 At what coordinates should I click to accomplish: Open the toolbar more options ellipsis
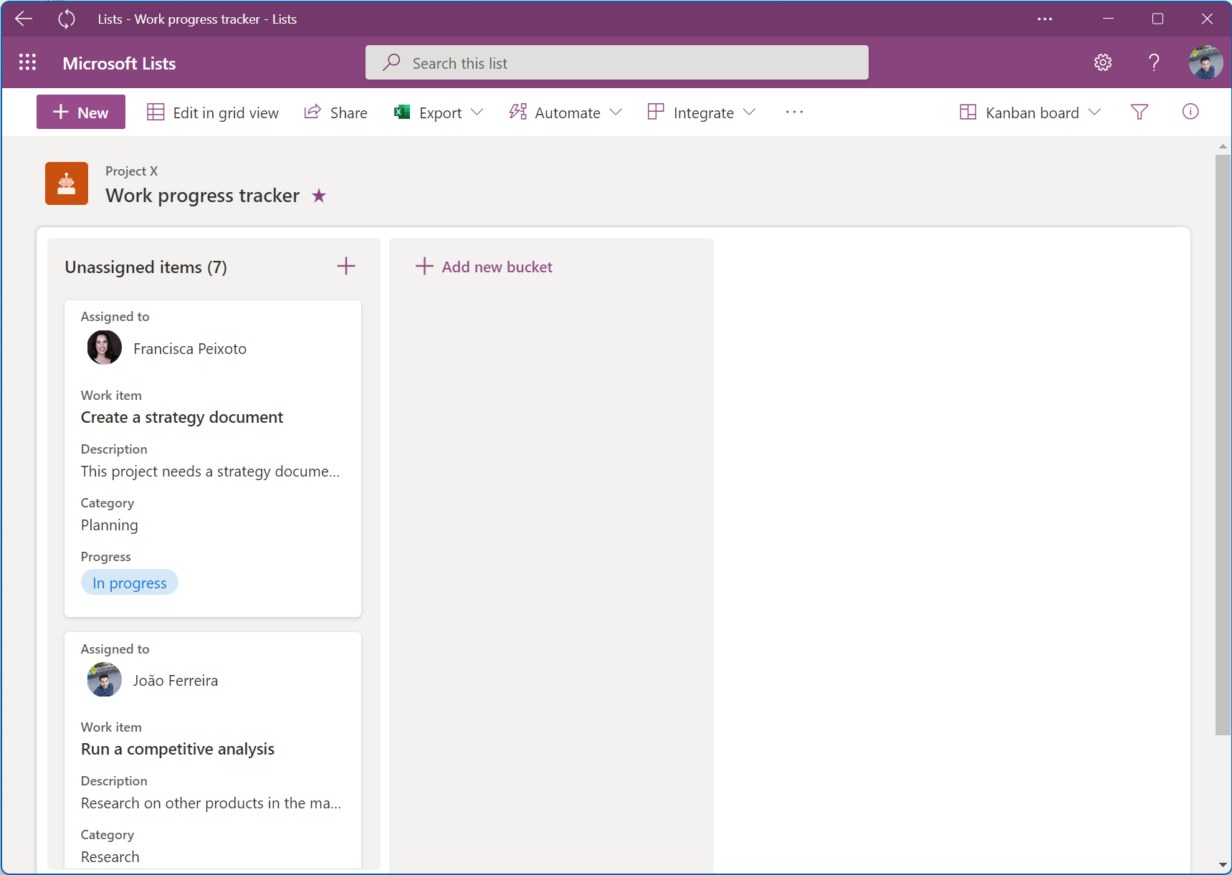[794, 113]
